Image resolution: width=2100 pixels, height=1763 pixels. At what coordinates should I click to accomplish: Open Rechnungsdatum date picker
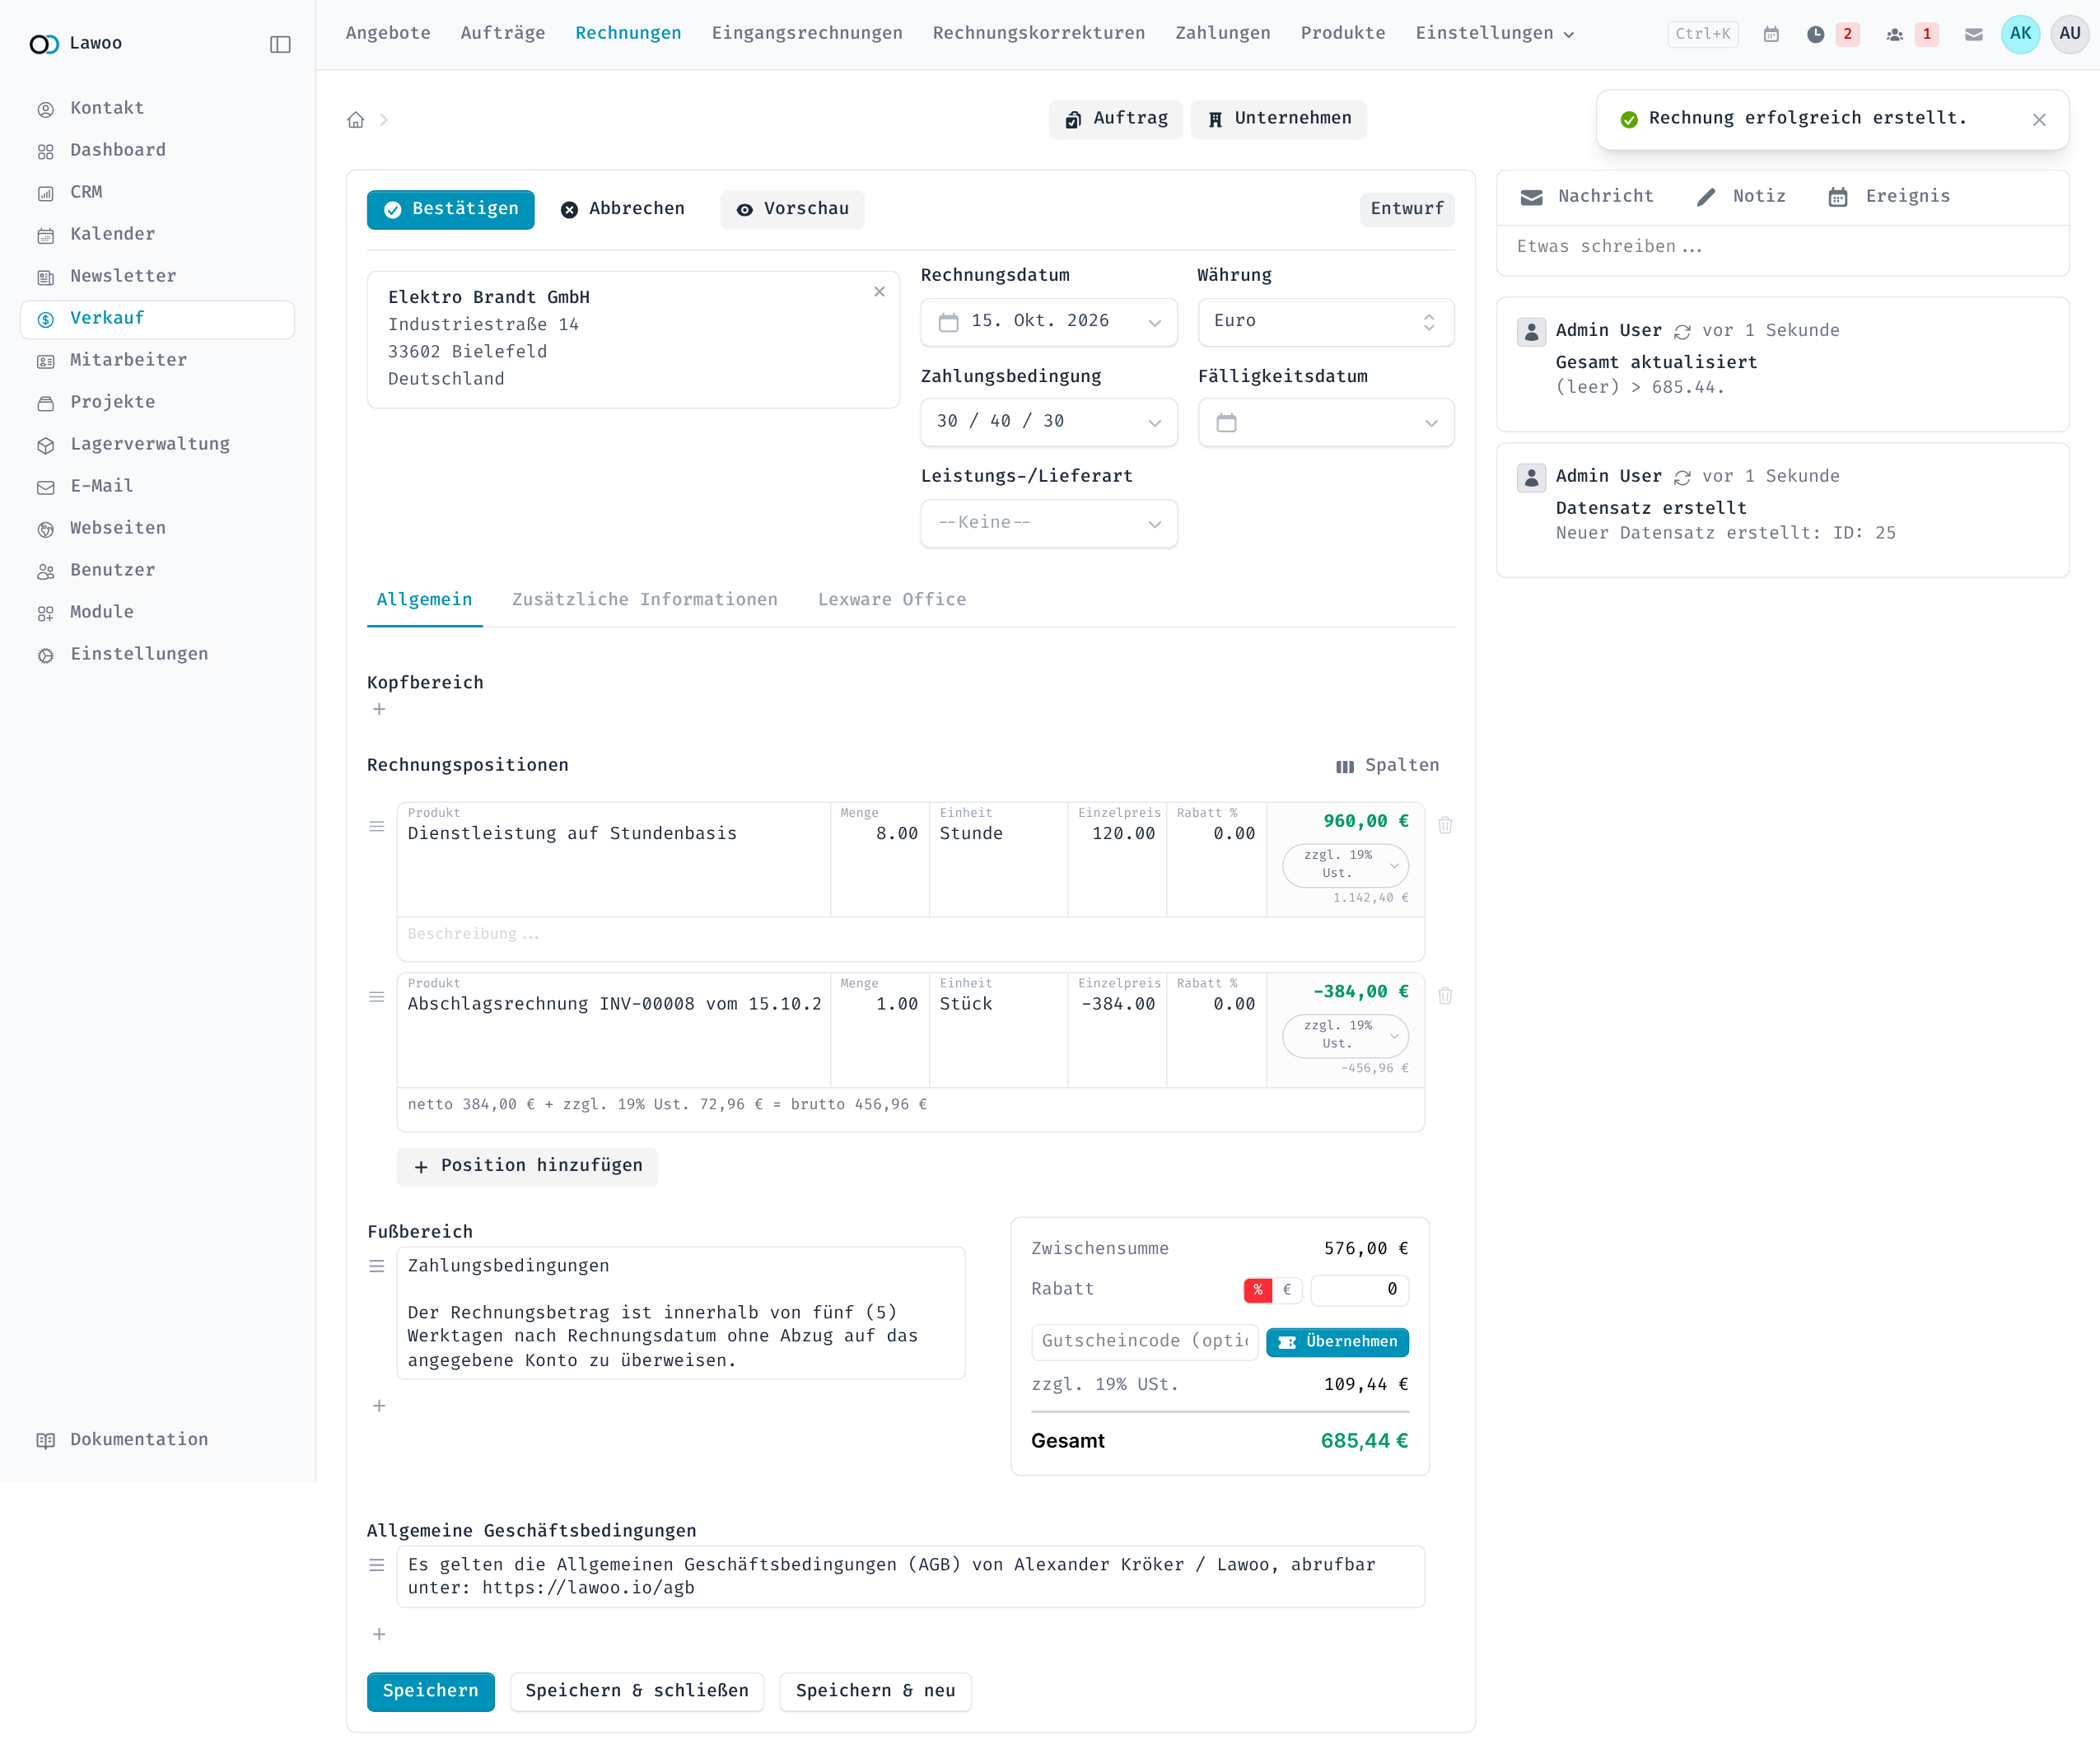(1049, 322)
